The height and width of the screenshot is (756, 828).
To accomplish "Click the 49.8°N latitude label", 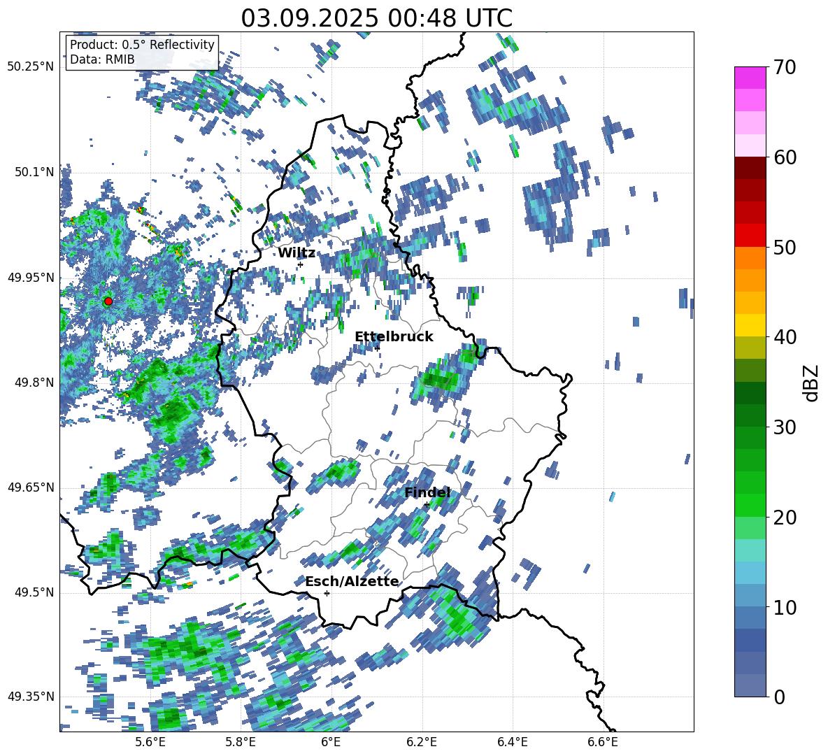I will click(35, 383).
